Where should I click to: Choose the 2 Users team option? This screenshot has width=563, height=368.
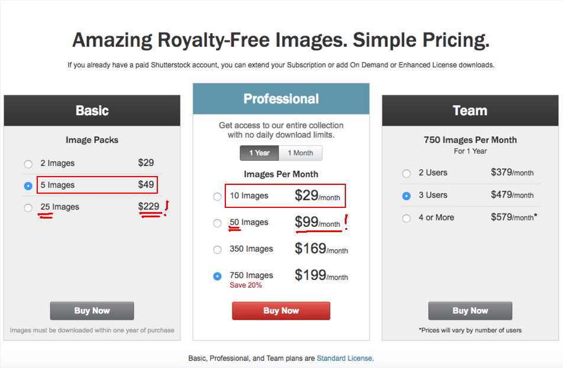coord(406,174)
